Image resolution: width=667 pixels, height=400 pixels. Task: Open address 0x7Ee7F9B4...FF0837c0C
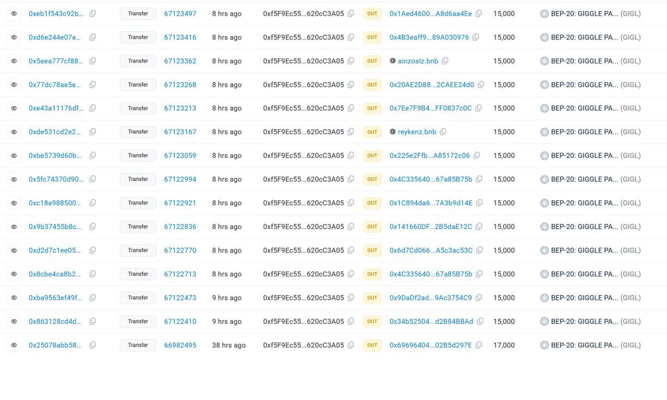pos(430,108)
